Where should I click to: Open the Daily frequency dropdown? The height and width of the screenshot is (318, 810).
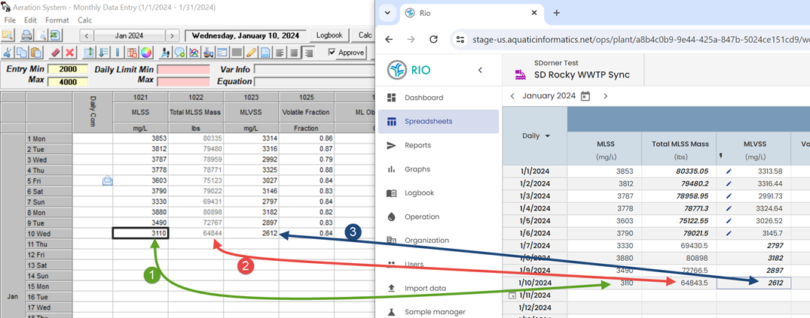[x=536, y=136]
